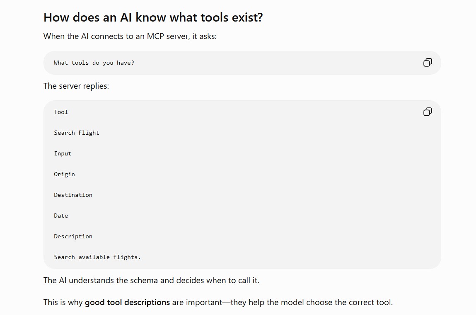The height and width of the screenshot is (315, 476).
Task: Select the "Tool" line in code block
Action: [x=61, y=112]
